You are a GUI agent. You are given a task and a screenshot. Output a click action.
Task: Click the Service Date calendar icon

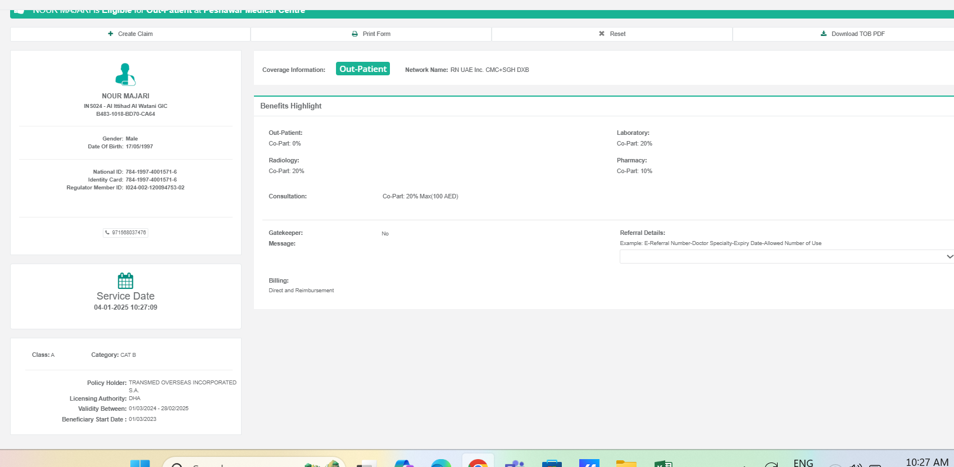click(x=125, y=280)
